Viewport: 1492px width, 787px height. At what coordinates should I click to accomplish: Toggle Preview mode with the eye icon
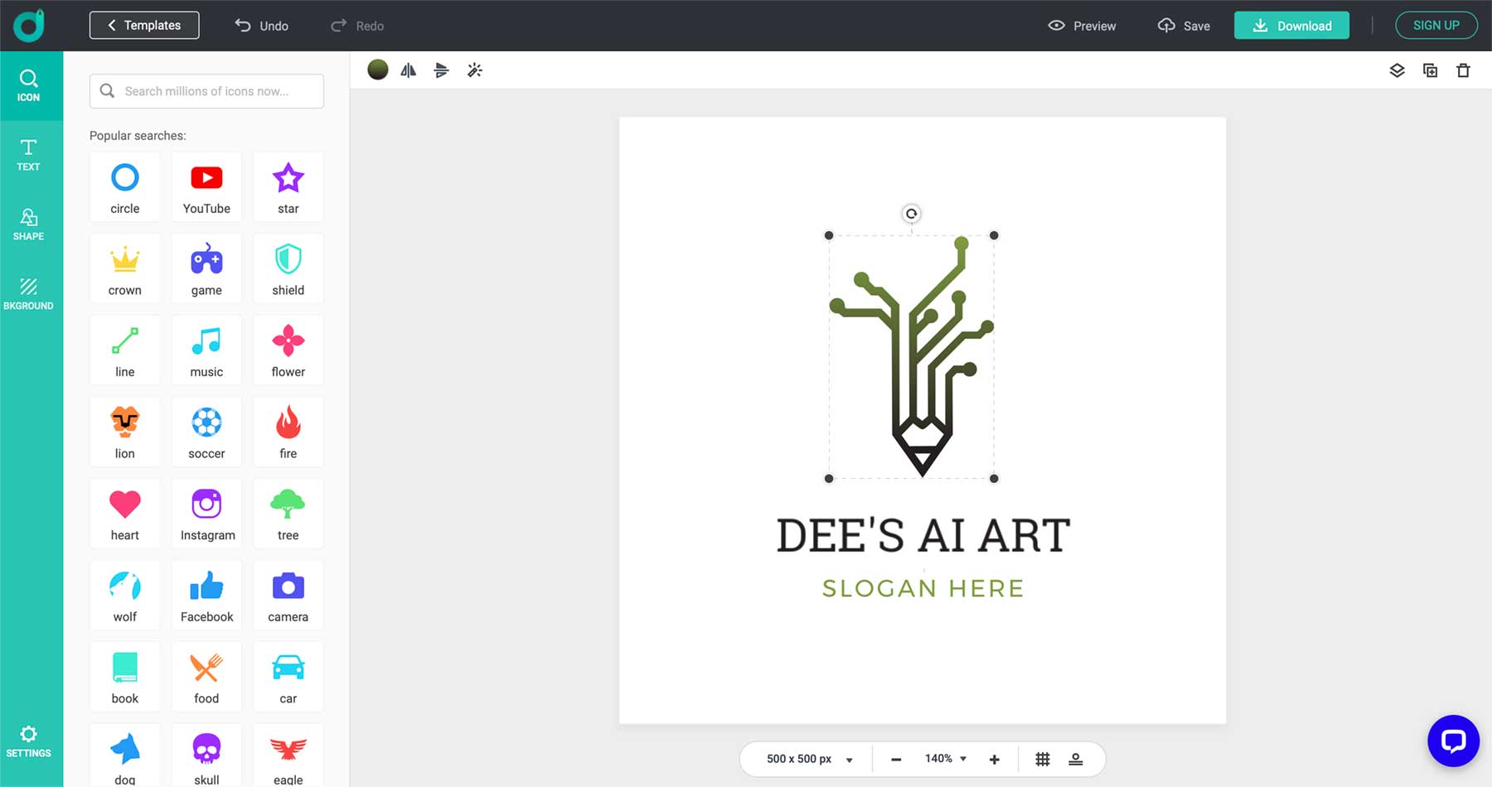coord(1082,26)
